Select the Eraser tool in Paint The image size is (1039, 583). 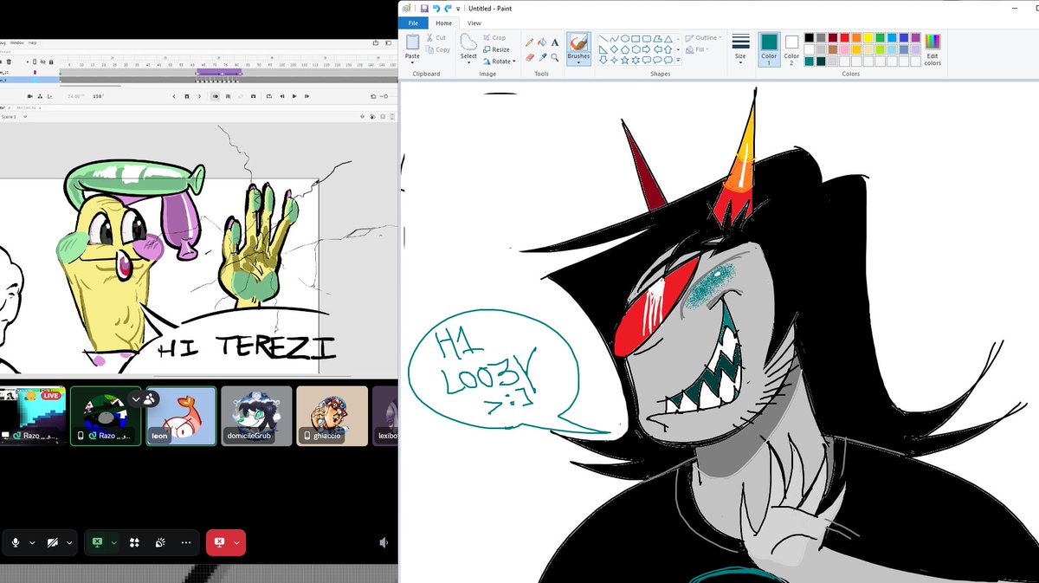pos(530,57)
